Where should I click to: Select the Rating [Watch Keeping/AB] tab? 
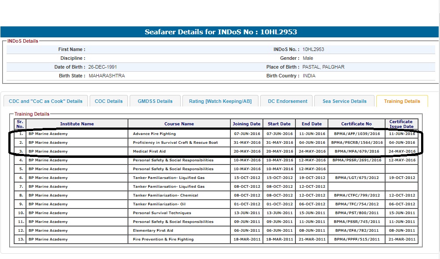coord(220,101)
